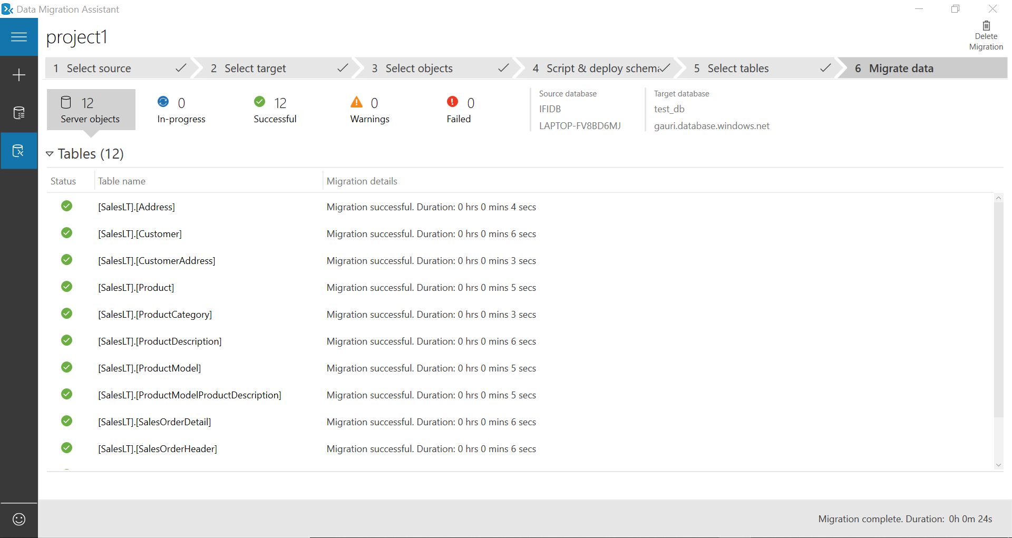Screen dimensions: 1012x538
Task: Click the success icon for [SalesLT].[Address]
Action: coord(66,206)
